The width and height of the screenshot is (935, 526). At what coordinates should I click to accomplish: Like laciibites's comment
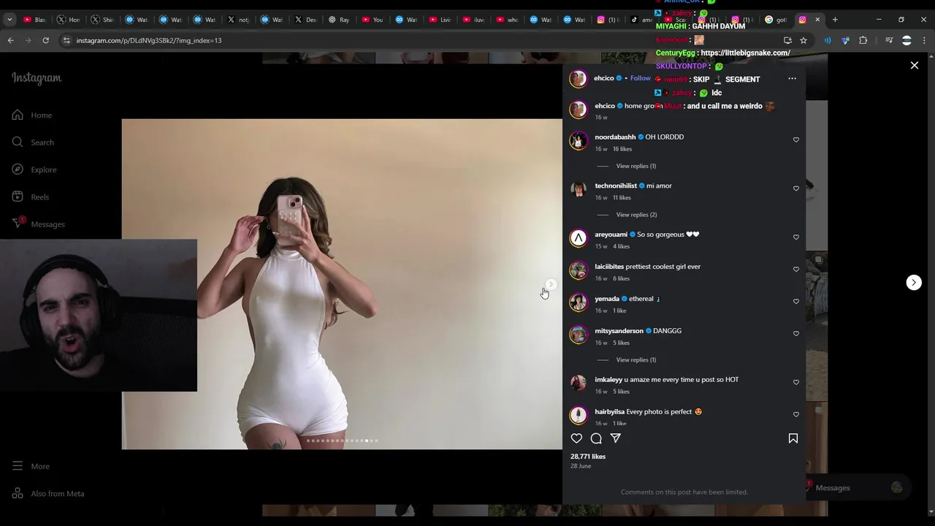click(796, 270)
